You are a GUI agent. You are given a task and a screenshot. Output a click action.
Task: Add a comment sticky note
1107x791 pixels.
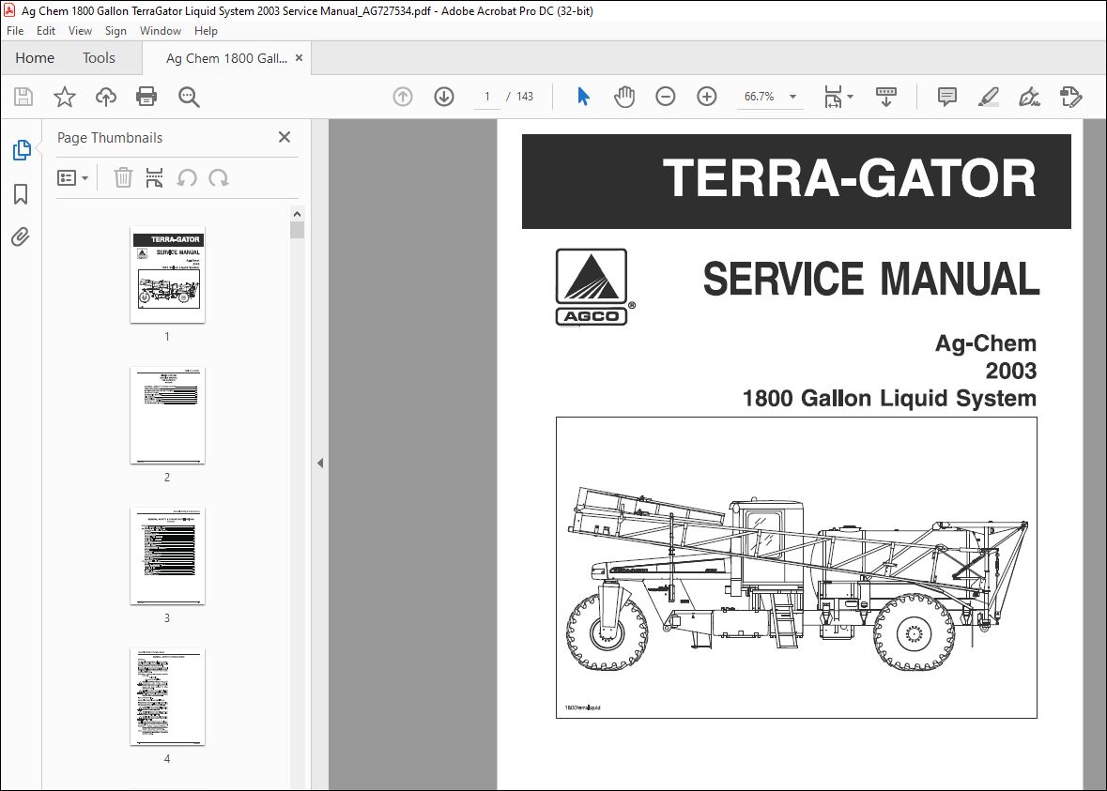pos(946,97)
